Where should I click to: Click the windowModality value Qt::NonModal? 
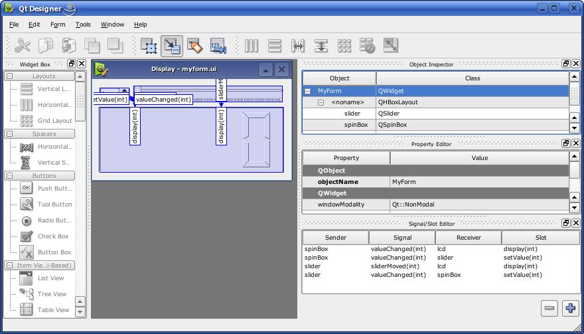tap(479, 205)
